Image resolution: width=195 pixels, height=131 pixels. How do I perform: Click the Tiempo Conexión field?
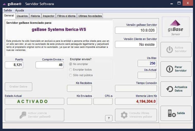coord(136,89)
